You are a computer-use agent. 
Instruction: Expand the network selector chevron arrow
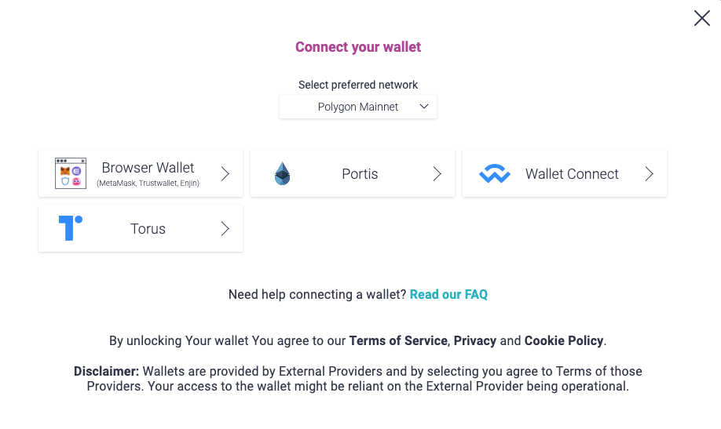(424, 107)
